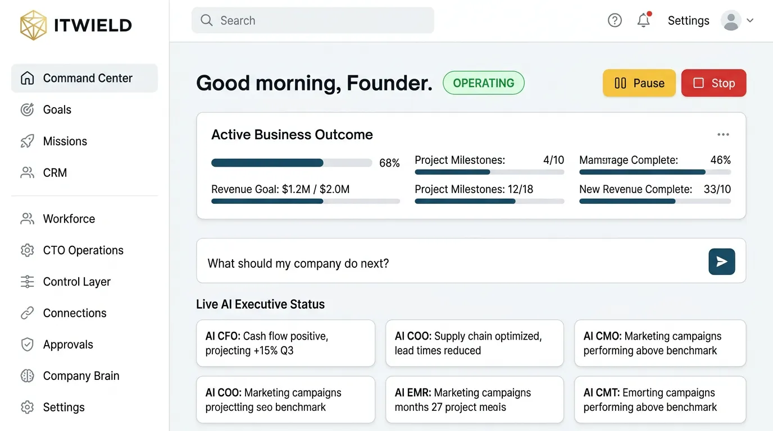
Task: Click the user avatar
Action: tap(731, 20)
